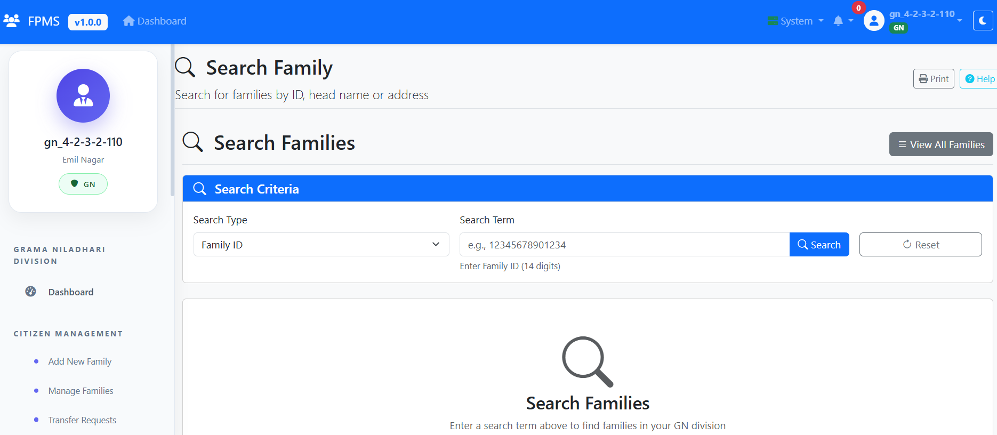Viewport: 997px width, 435px height.
Task: Click the FPMS people logo icon
Action: pyautogui.click(x=12, y=21)
